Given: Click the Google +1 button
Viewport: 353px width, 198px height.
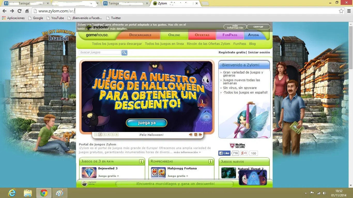Looking at the screenshot, I should pos(244,153).
